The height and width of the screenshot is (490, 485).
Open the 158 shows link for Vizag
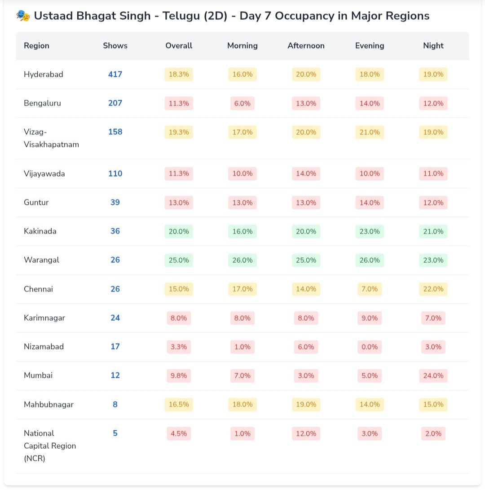click(x=115, y=132)
